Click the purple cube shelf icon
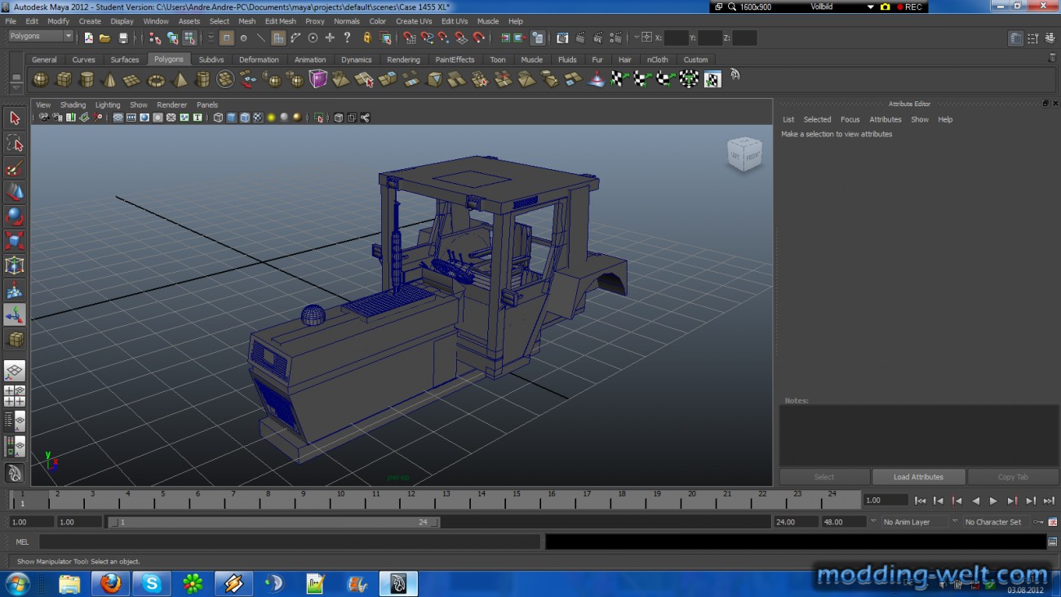 318,79
